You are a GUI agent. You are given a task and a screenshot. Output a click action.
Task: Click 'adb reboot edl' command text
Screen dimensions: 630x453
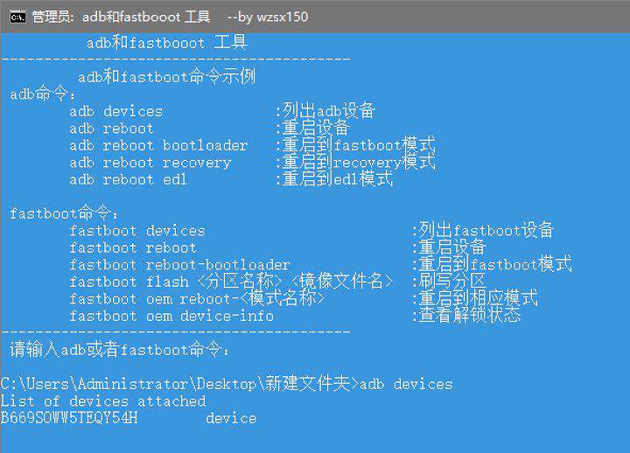click(x=128, y=179)
